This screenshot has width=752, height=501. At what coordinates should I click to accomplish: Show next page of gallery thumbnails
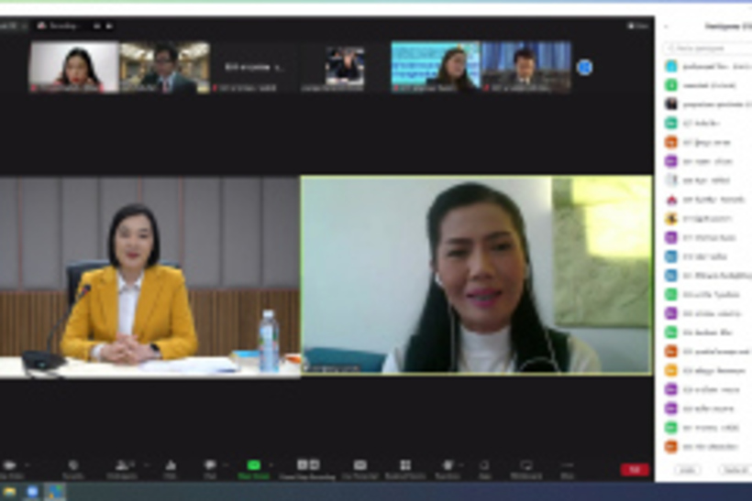point(584,67)
